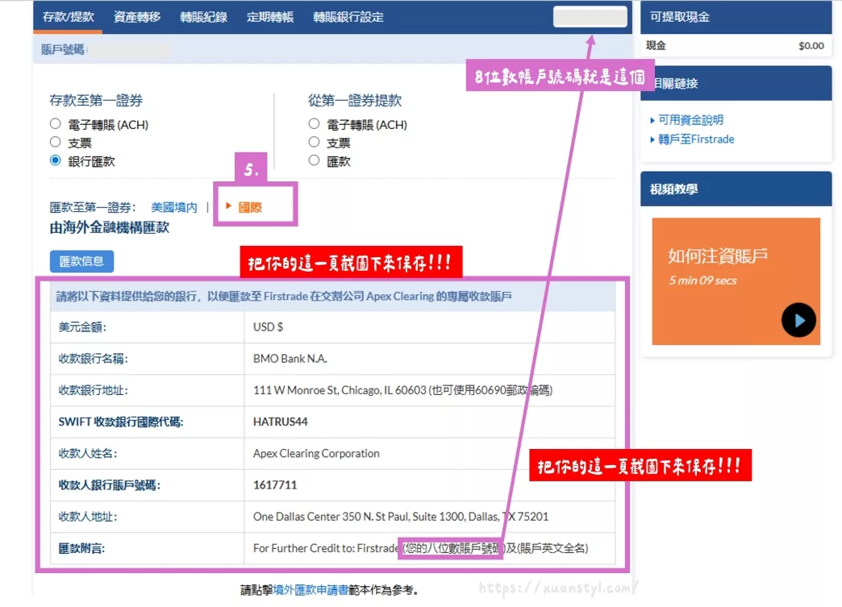
Task: Click the For Further Credit memo text
Action: (x=420, y=548)
